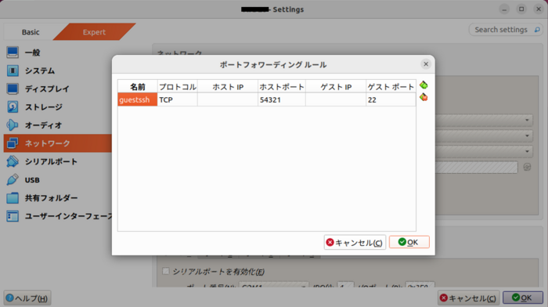Open the シリアルポート settings category
Viewport: 548px width, 307px height.
[x=58, y=161]
